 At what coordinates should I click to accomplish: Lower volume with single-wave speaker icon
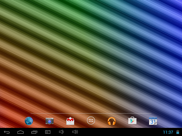pos(61,132)
